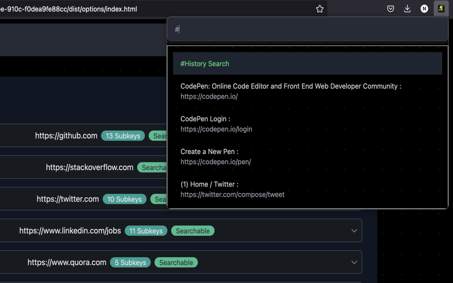Viewport: 453px width, 283px height.
Task: Click the https://www.quora.com key text
Action: [x=67, y=262]
